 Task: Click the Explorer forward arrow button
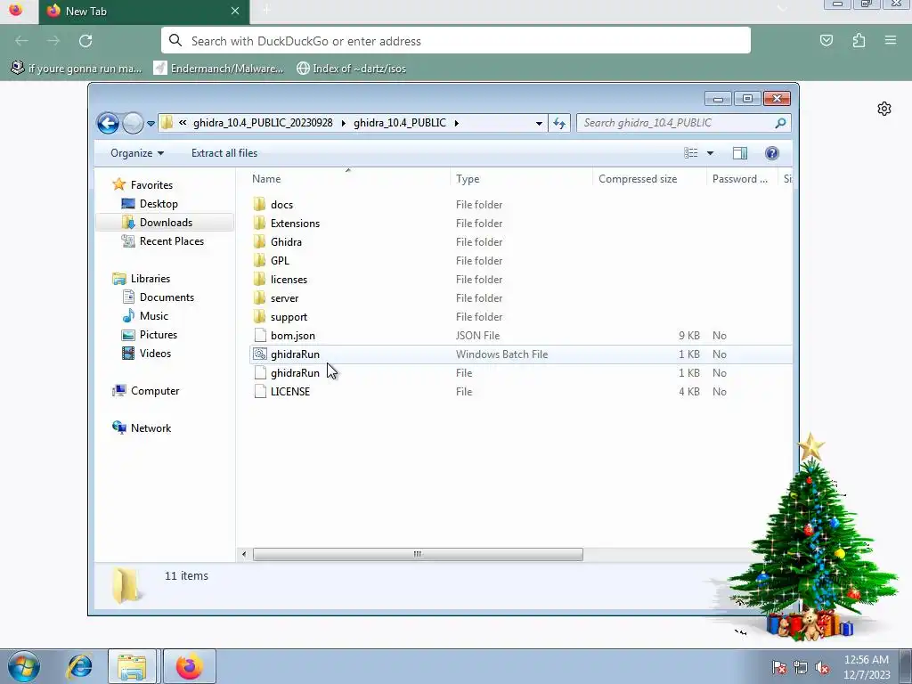pos(133,123)
